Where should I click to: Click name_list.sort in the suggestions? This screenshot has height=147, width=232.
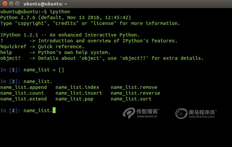point(131,99)
